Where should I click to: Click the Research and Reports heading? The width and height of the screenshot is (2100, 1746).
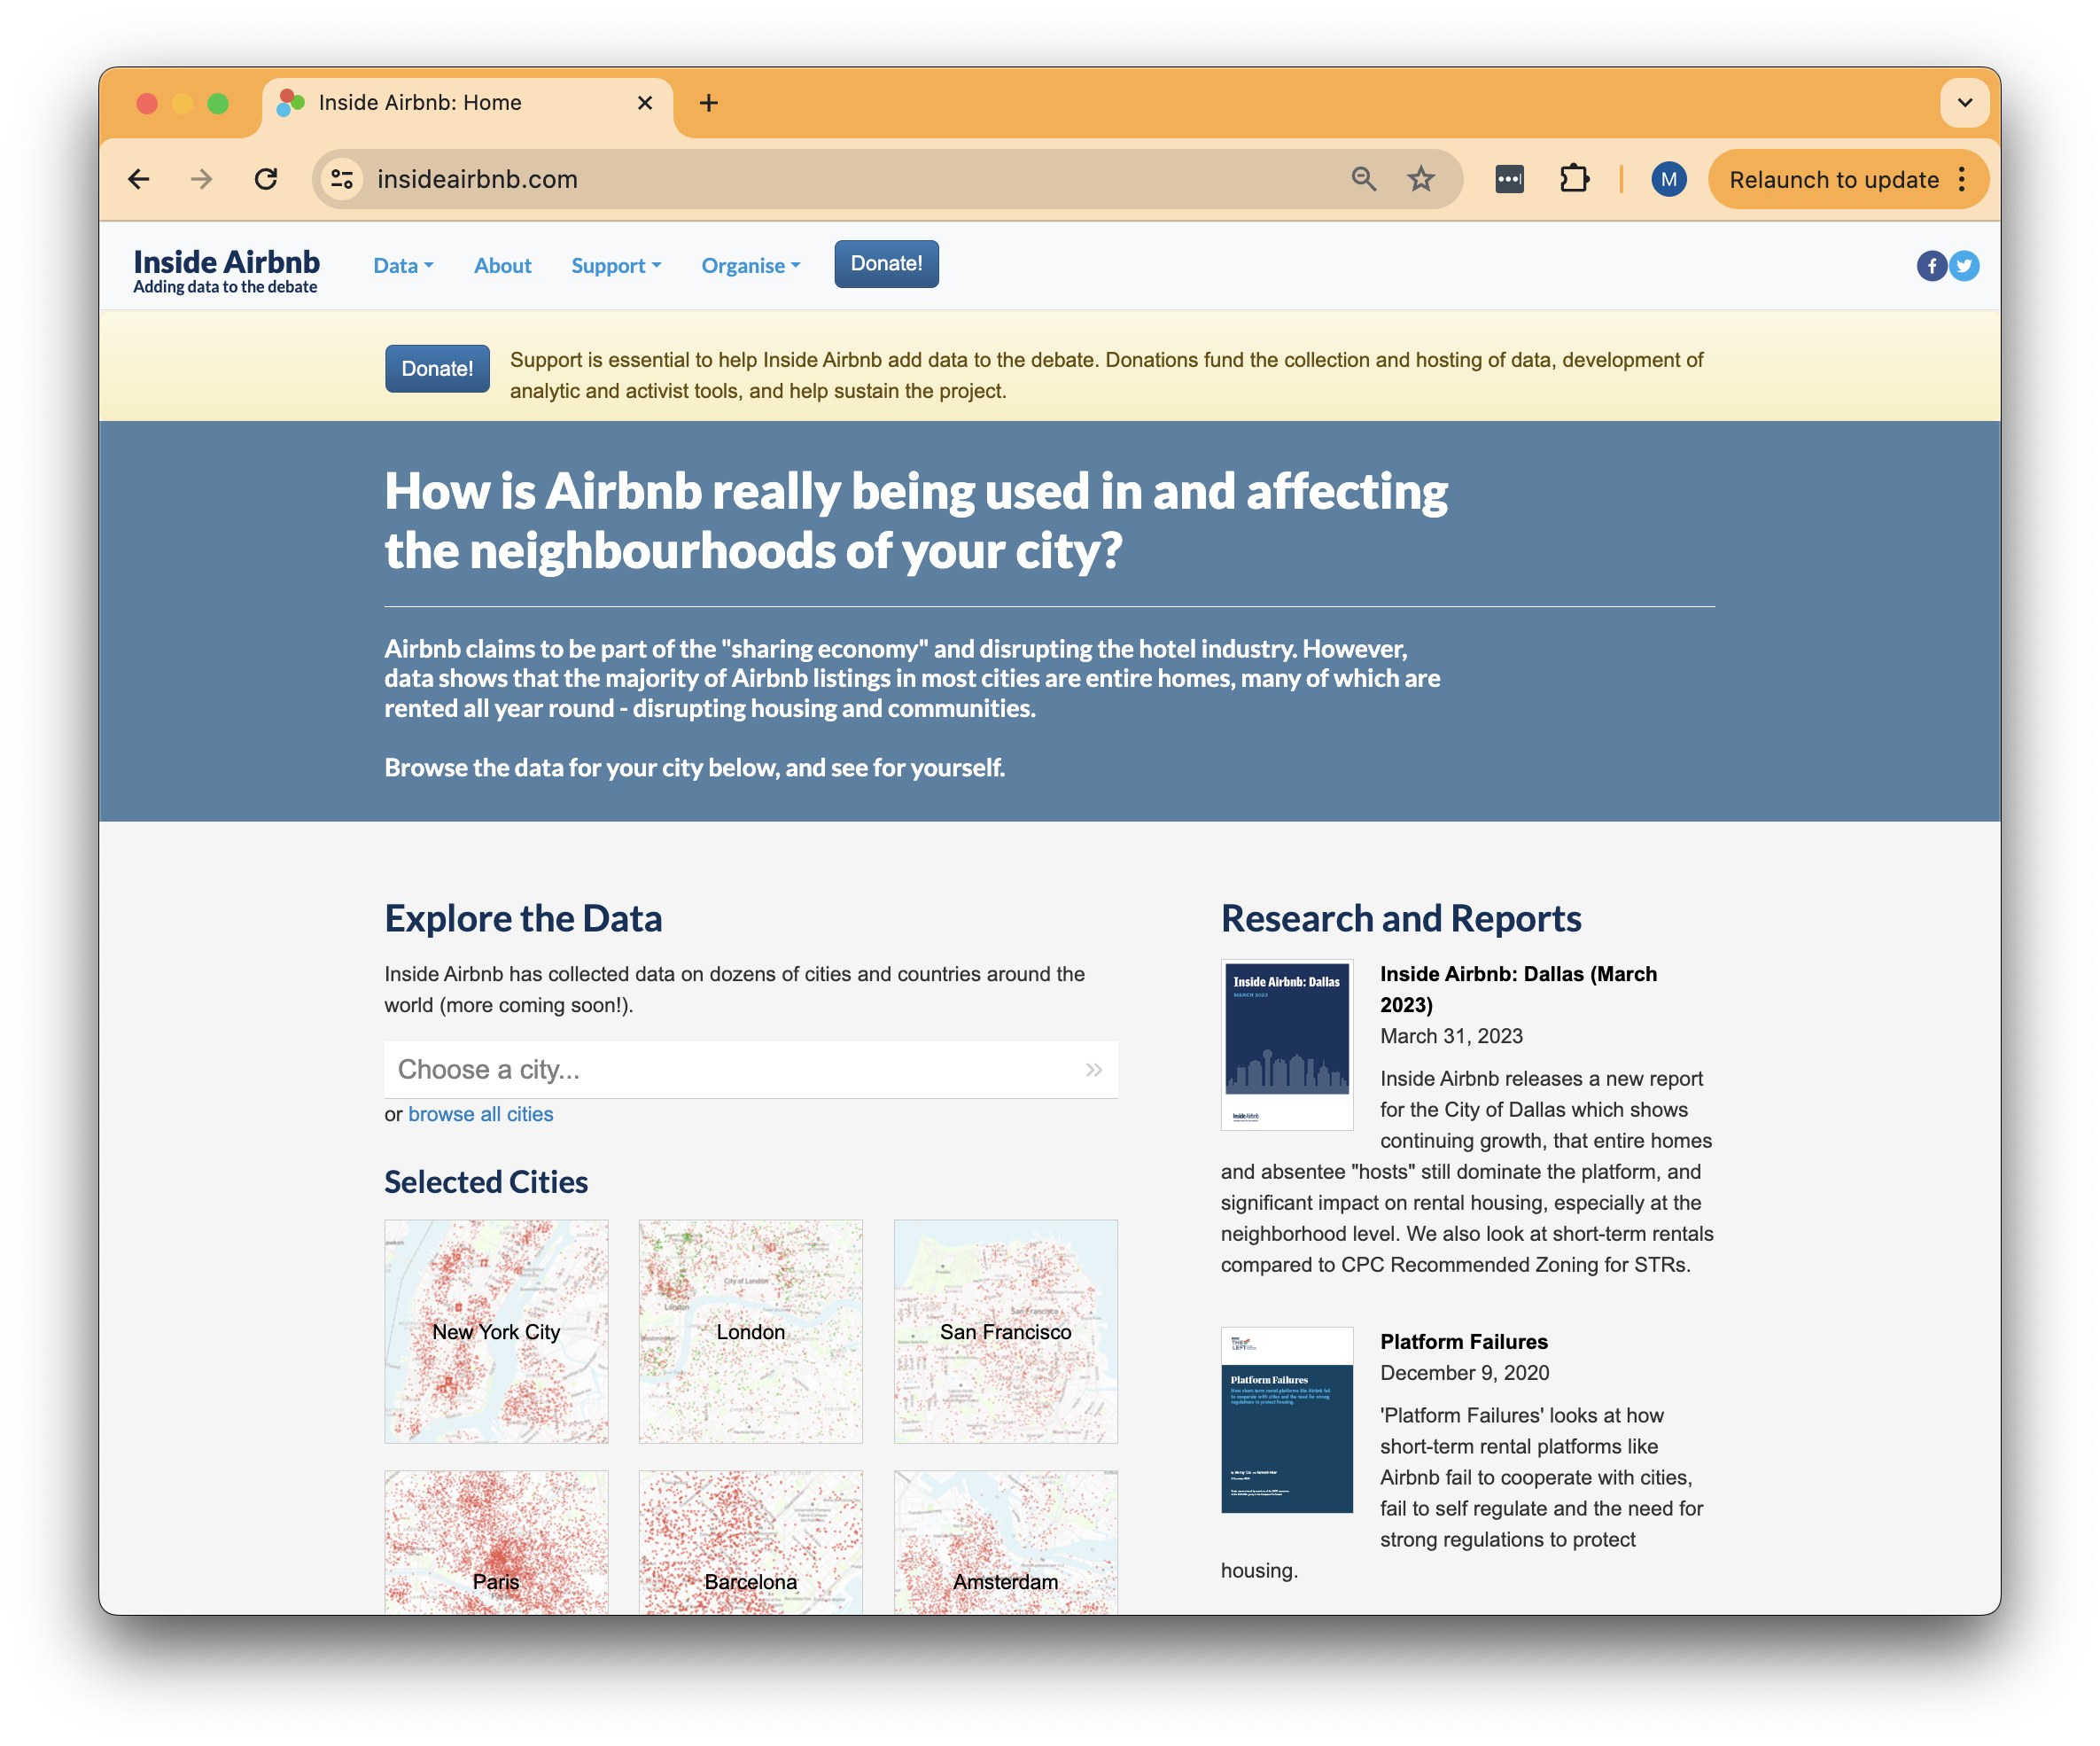(1401, 919)
